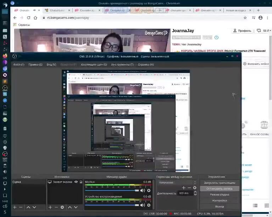Open transition properties gear icon

click(x=195, y=188)
